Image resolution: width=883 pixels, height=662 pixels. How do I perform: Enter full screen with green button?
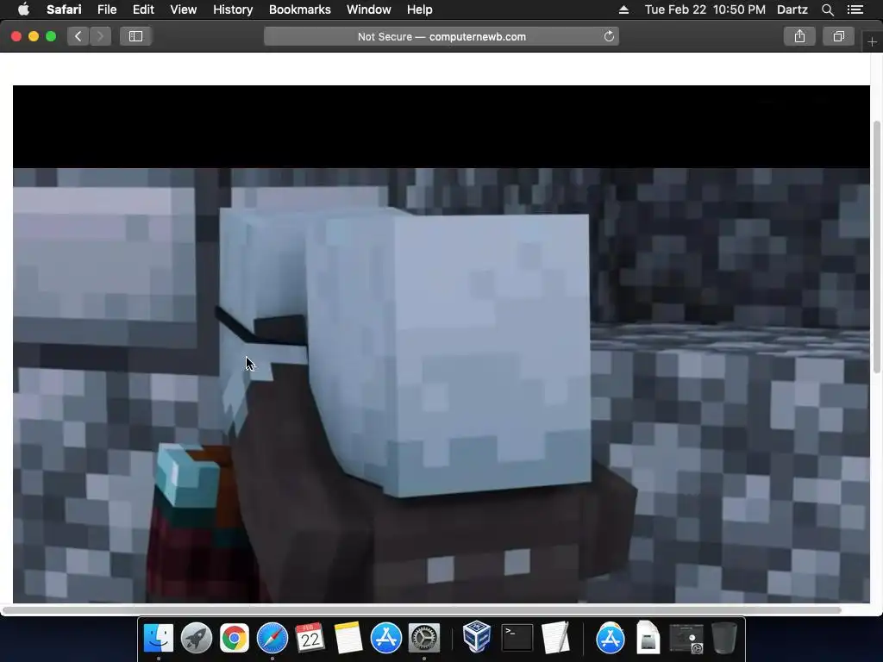click(x=51, y=36)
